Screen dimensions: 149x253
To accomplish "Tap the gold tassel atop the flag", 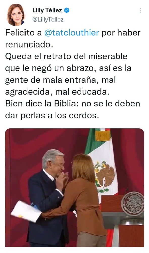I will (x=103, y=135).
